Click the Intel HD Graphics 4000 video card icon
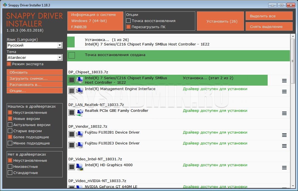 80,167
